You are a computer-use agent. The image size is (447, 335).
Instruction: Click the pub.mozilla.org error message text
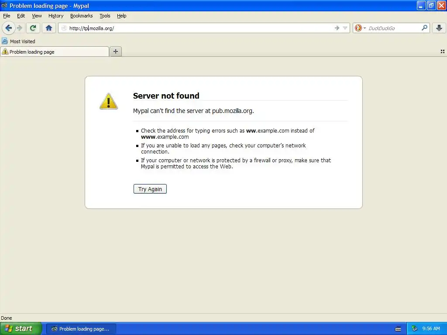(x=193, y=111)
